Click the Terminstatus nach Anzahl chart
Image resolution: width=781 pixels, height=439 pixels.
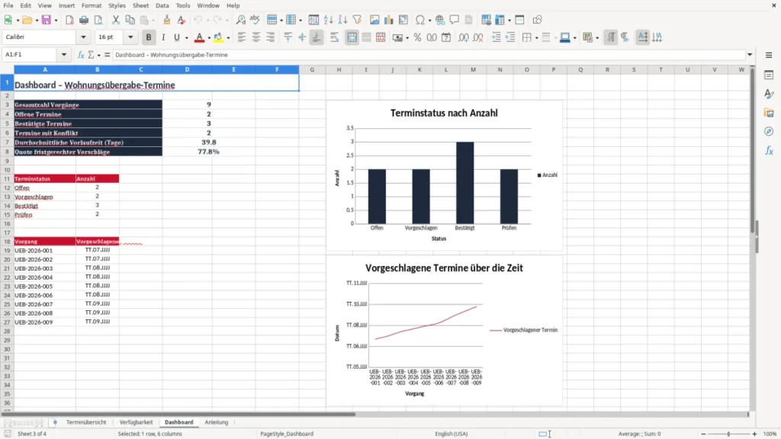pyautogui.click(x=445, y=175)
